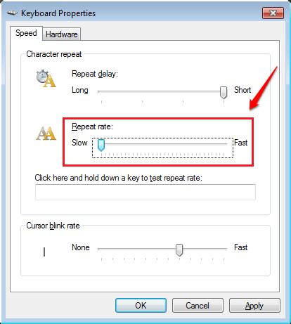Click the Cancel button
291x324 pixels.
[x=198, y=306]
